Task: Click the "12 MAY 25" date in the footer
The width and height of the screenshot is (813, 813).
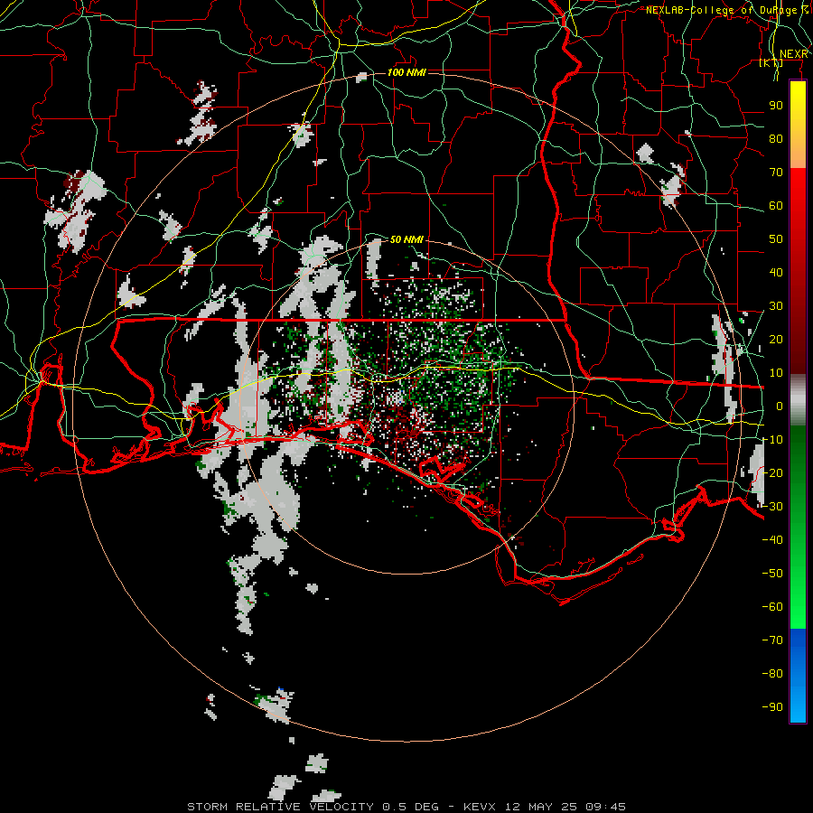Action: (x=540, y=807)
